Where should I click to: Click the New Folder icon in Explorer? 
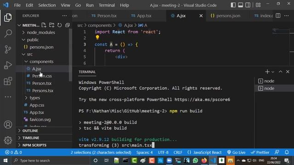51,25
